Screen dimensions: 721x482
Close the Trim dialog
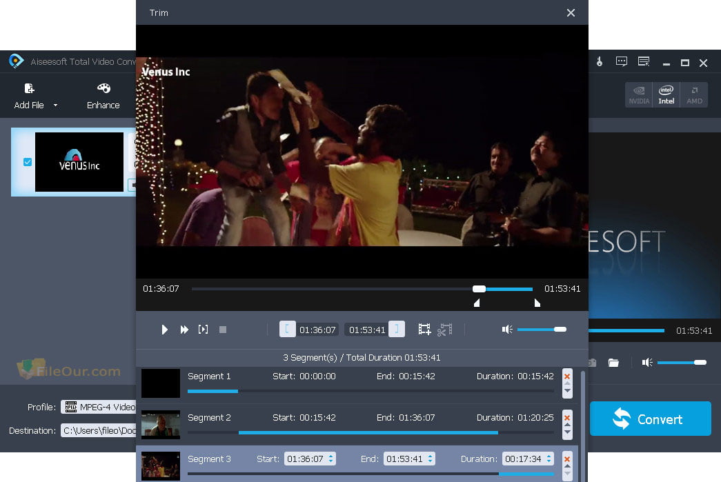point(571,13)
